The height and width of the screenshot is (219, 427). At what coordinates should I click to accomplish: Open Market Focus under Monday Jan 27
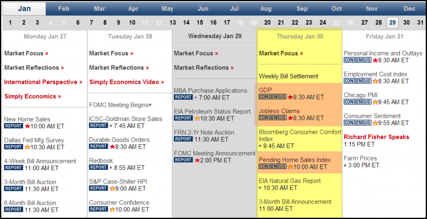coord(26,53)
